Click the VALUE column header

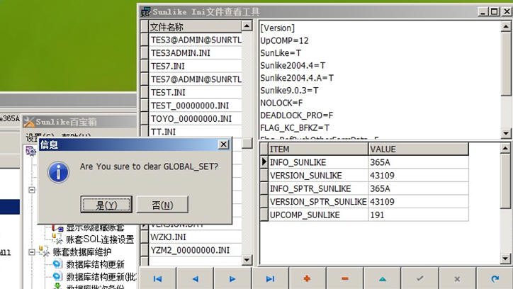click(419, 149)
